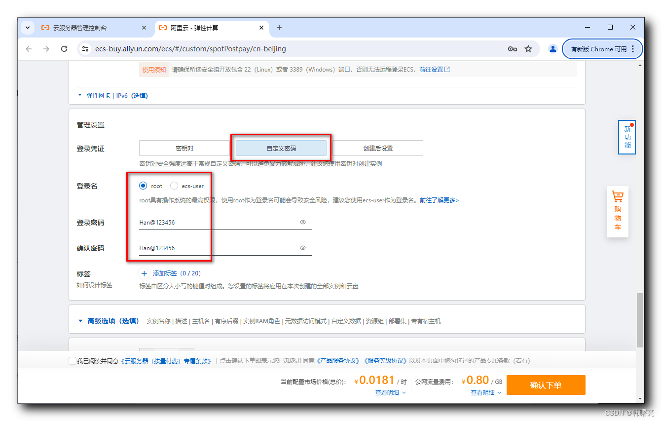Reveal the 确认密码 using its eye icon
662x421 pixels.
[302, 248]
